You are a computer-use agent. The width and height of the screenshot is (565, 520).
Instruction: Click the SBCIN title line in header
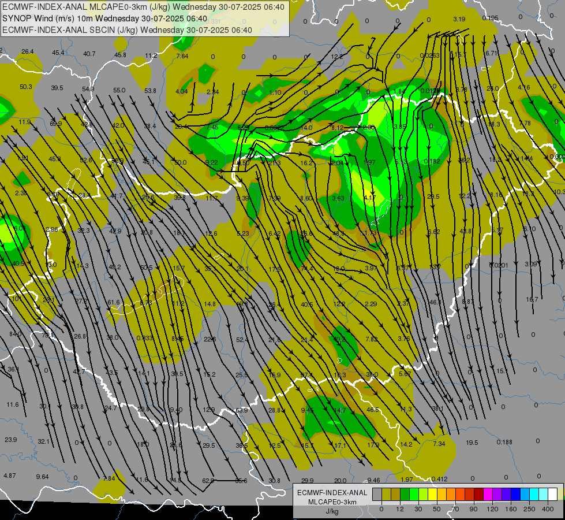pyautogui.click(x=127, y=30)
